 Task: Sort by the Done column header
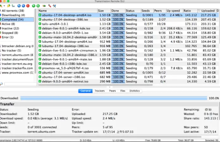point(118,11)
